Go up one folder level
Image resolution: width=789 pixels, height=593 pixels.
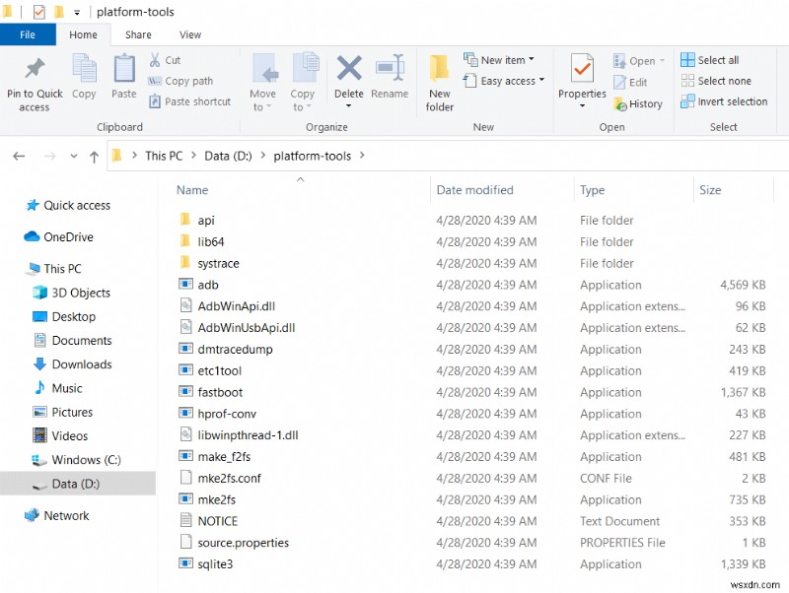(x=94, y=157)
